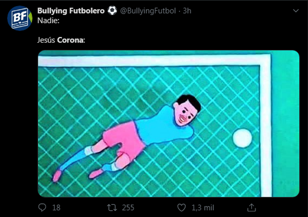Image resolution: width=308 pixels, height=217 pixels.
Task: Click the reply count 18
Action: [x=56, y=208]
